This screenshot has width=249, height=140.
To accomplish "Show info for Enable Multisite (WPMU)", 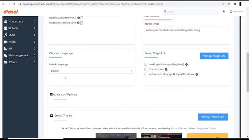I will 79,18.
